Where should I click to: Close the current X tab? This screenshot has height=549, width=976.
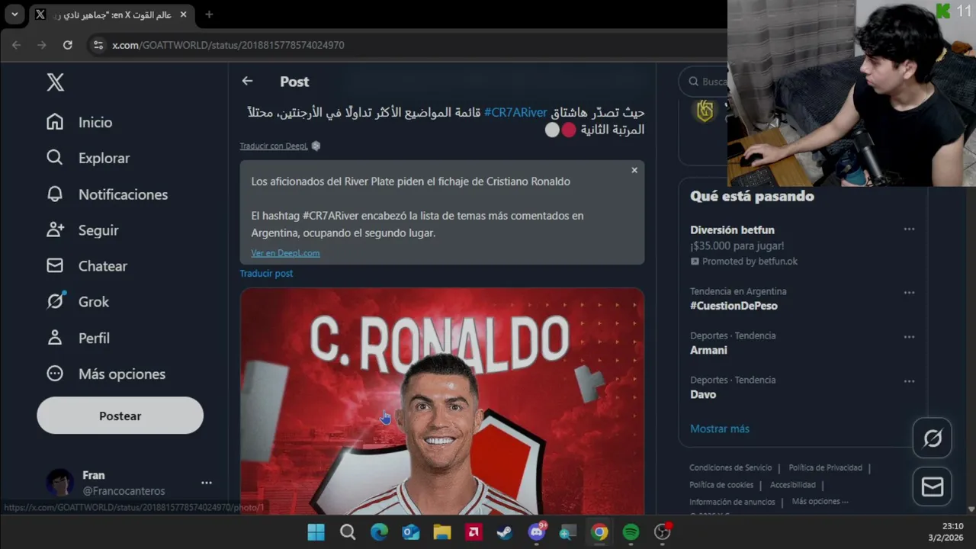(x=183, y=14)
